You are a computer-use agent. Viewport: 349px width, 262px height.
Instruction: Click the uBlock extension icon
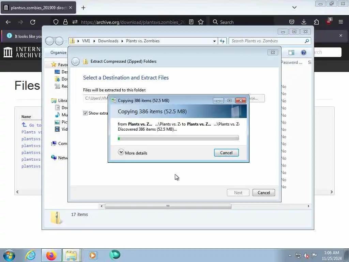point(329,21)
